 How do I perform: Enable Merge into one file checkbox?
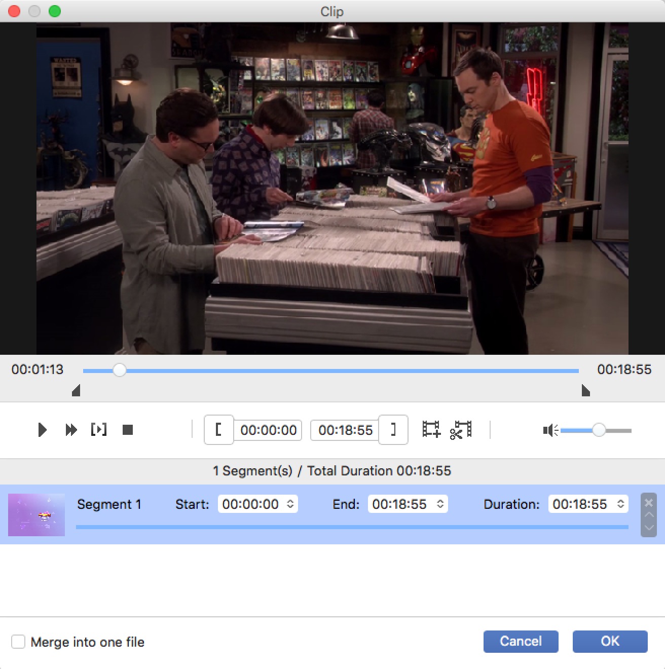(x=18, y=642)
